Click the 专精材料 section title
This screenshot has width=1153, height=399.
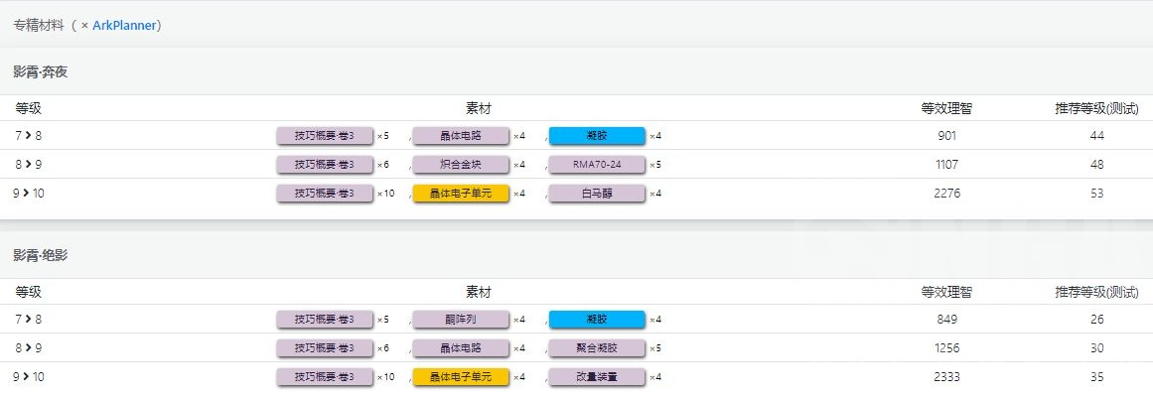pyautogui.click(x=39, y=25)
